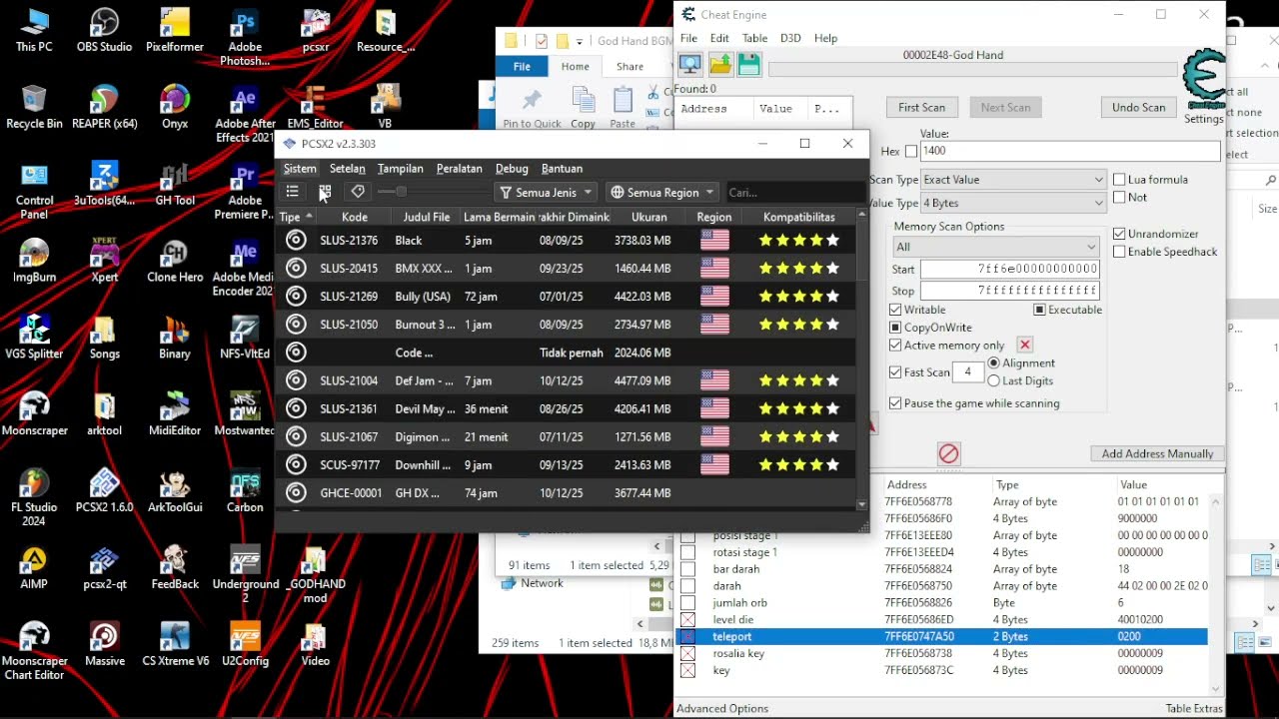Toggle the freeze box for level die
The image size is (1279, 719).
click(x=687, y=620)
